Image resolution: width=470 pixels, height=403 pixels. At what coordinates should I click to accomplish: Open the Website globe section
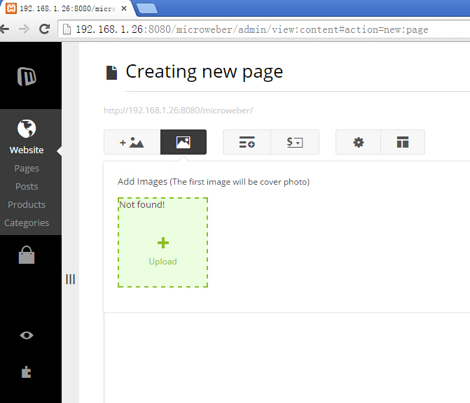pyautogui.click(x=27, y=129)
